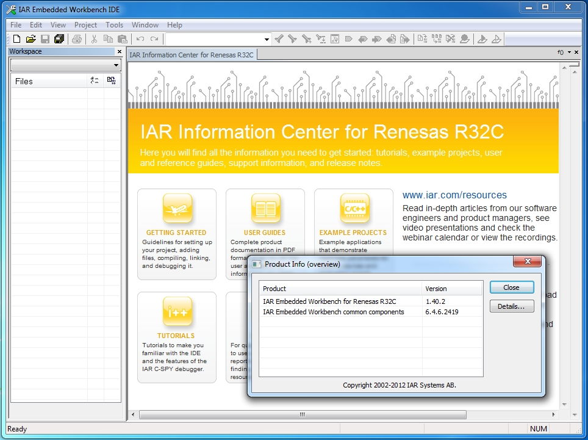Expand the toolbar search combo box arrow
The height and width of the screenshot is (440, 588).
(267, 39)
